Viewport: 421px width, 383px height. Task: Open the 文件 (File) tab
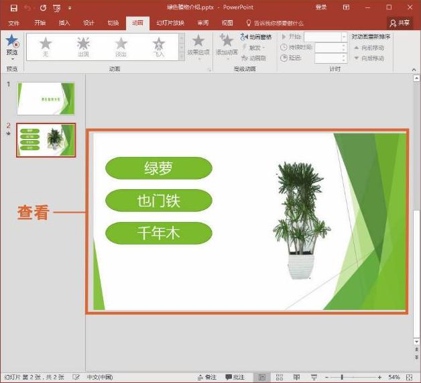click(x=13, y=23)
